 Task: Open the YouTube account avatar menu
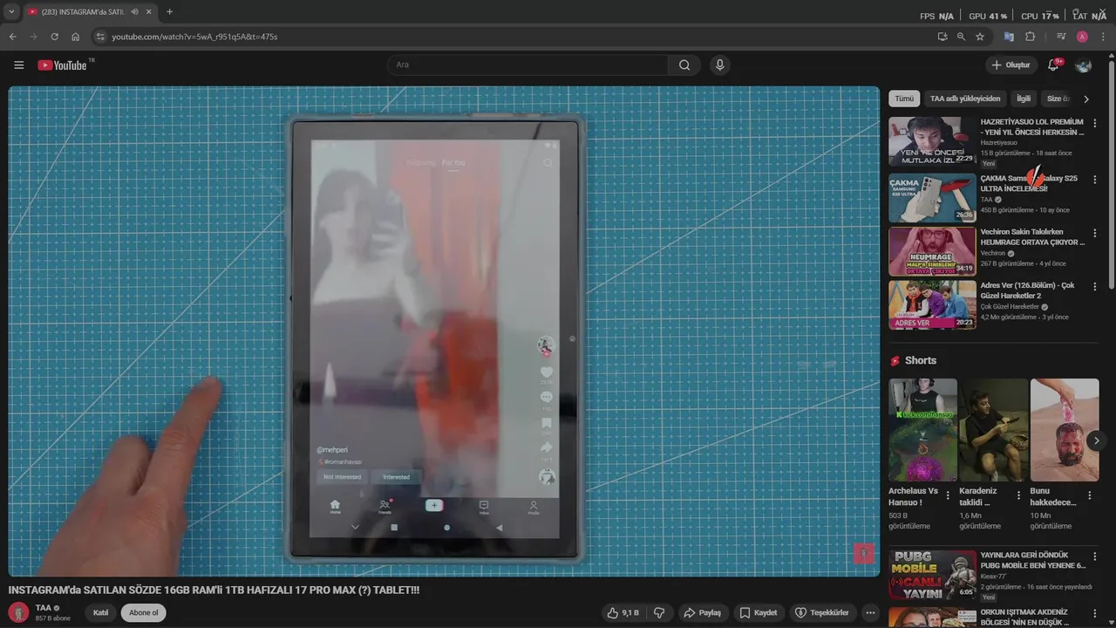(x=1084, y=65)
